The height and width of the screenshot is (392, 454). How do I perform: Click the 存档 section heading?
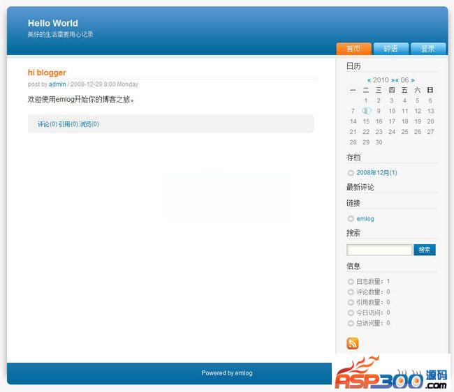353,158
